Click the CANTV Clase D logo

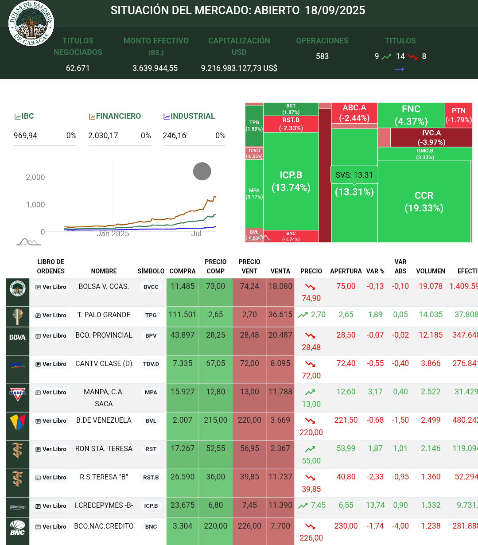(x=17, y=365)
